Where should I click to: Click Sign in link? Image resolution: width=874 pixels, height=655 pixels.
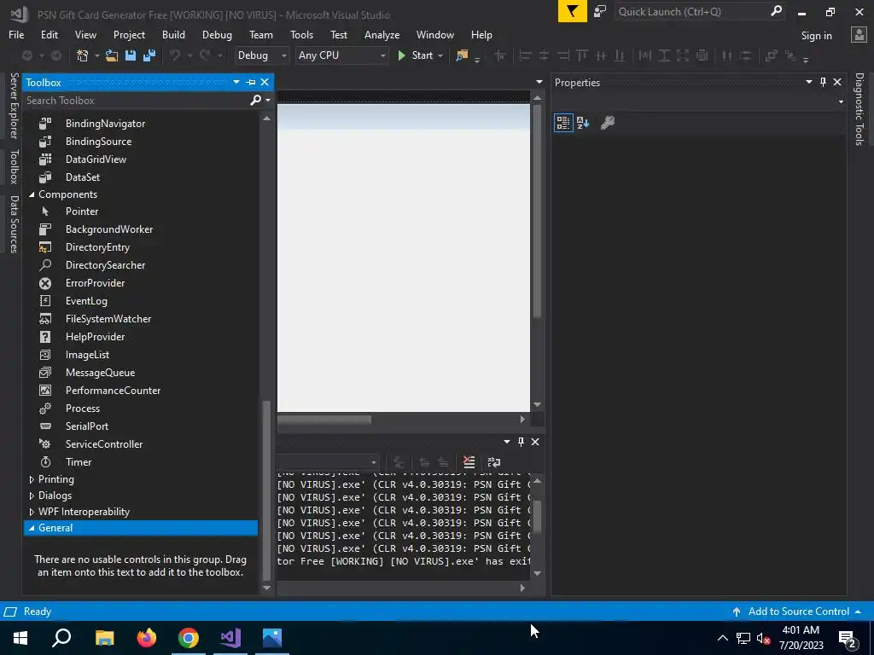(x=816, y=35)
